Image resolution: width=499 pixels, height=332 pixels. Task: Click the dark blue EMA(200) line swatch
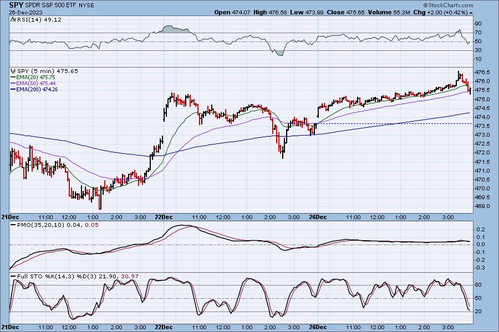(x=13, y=89)
